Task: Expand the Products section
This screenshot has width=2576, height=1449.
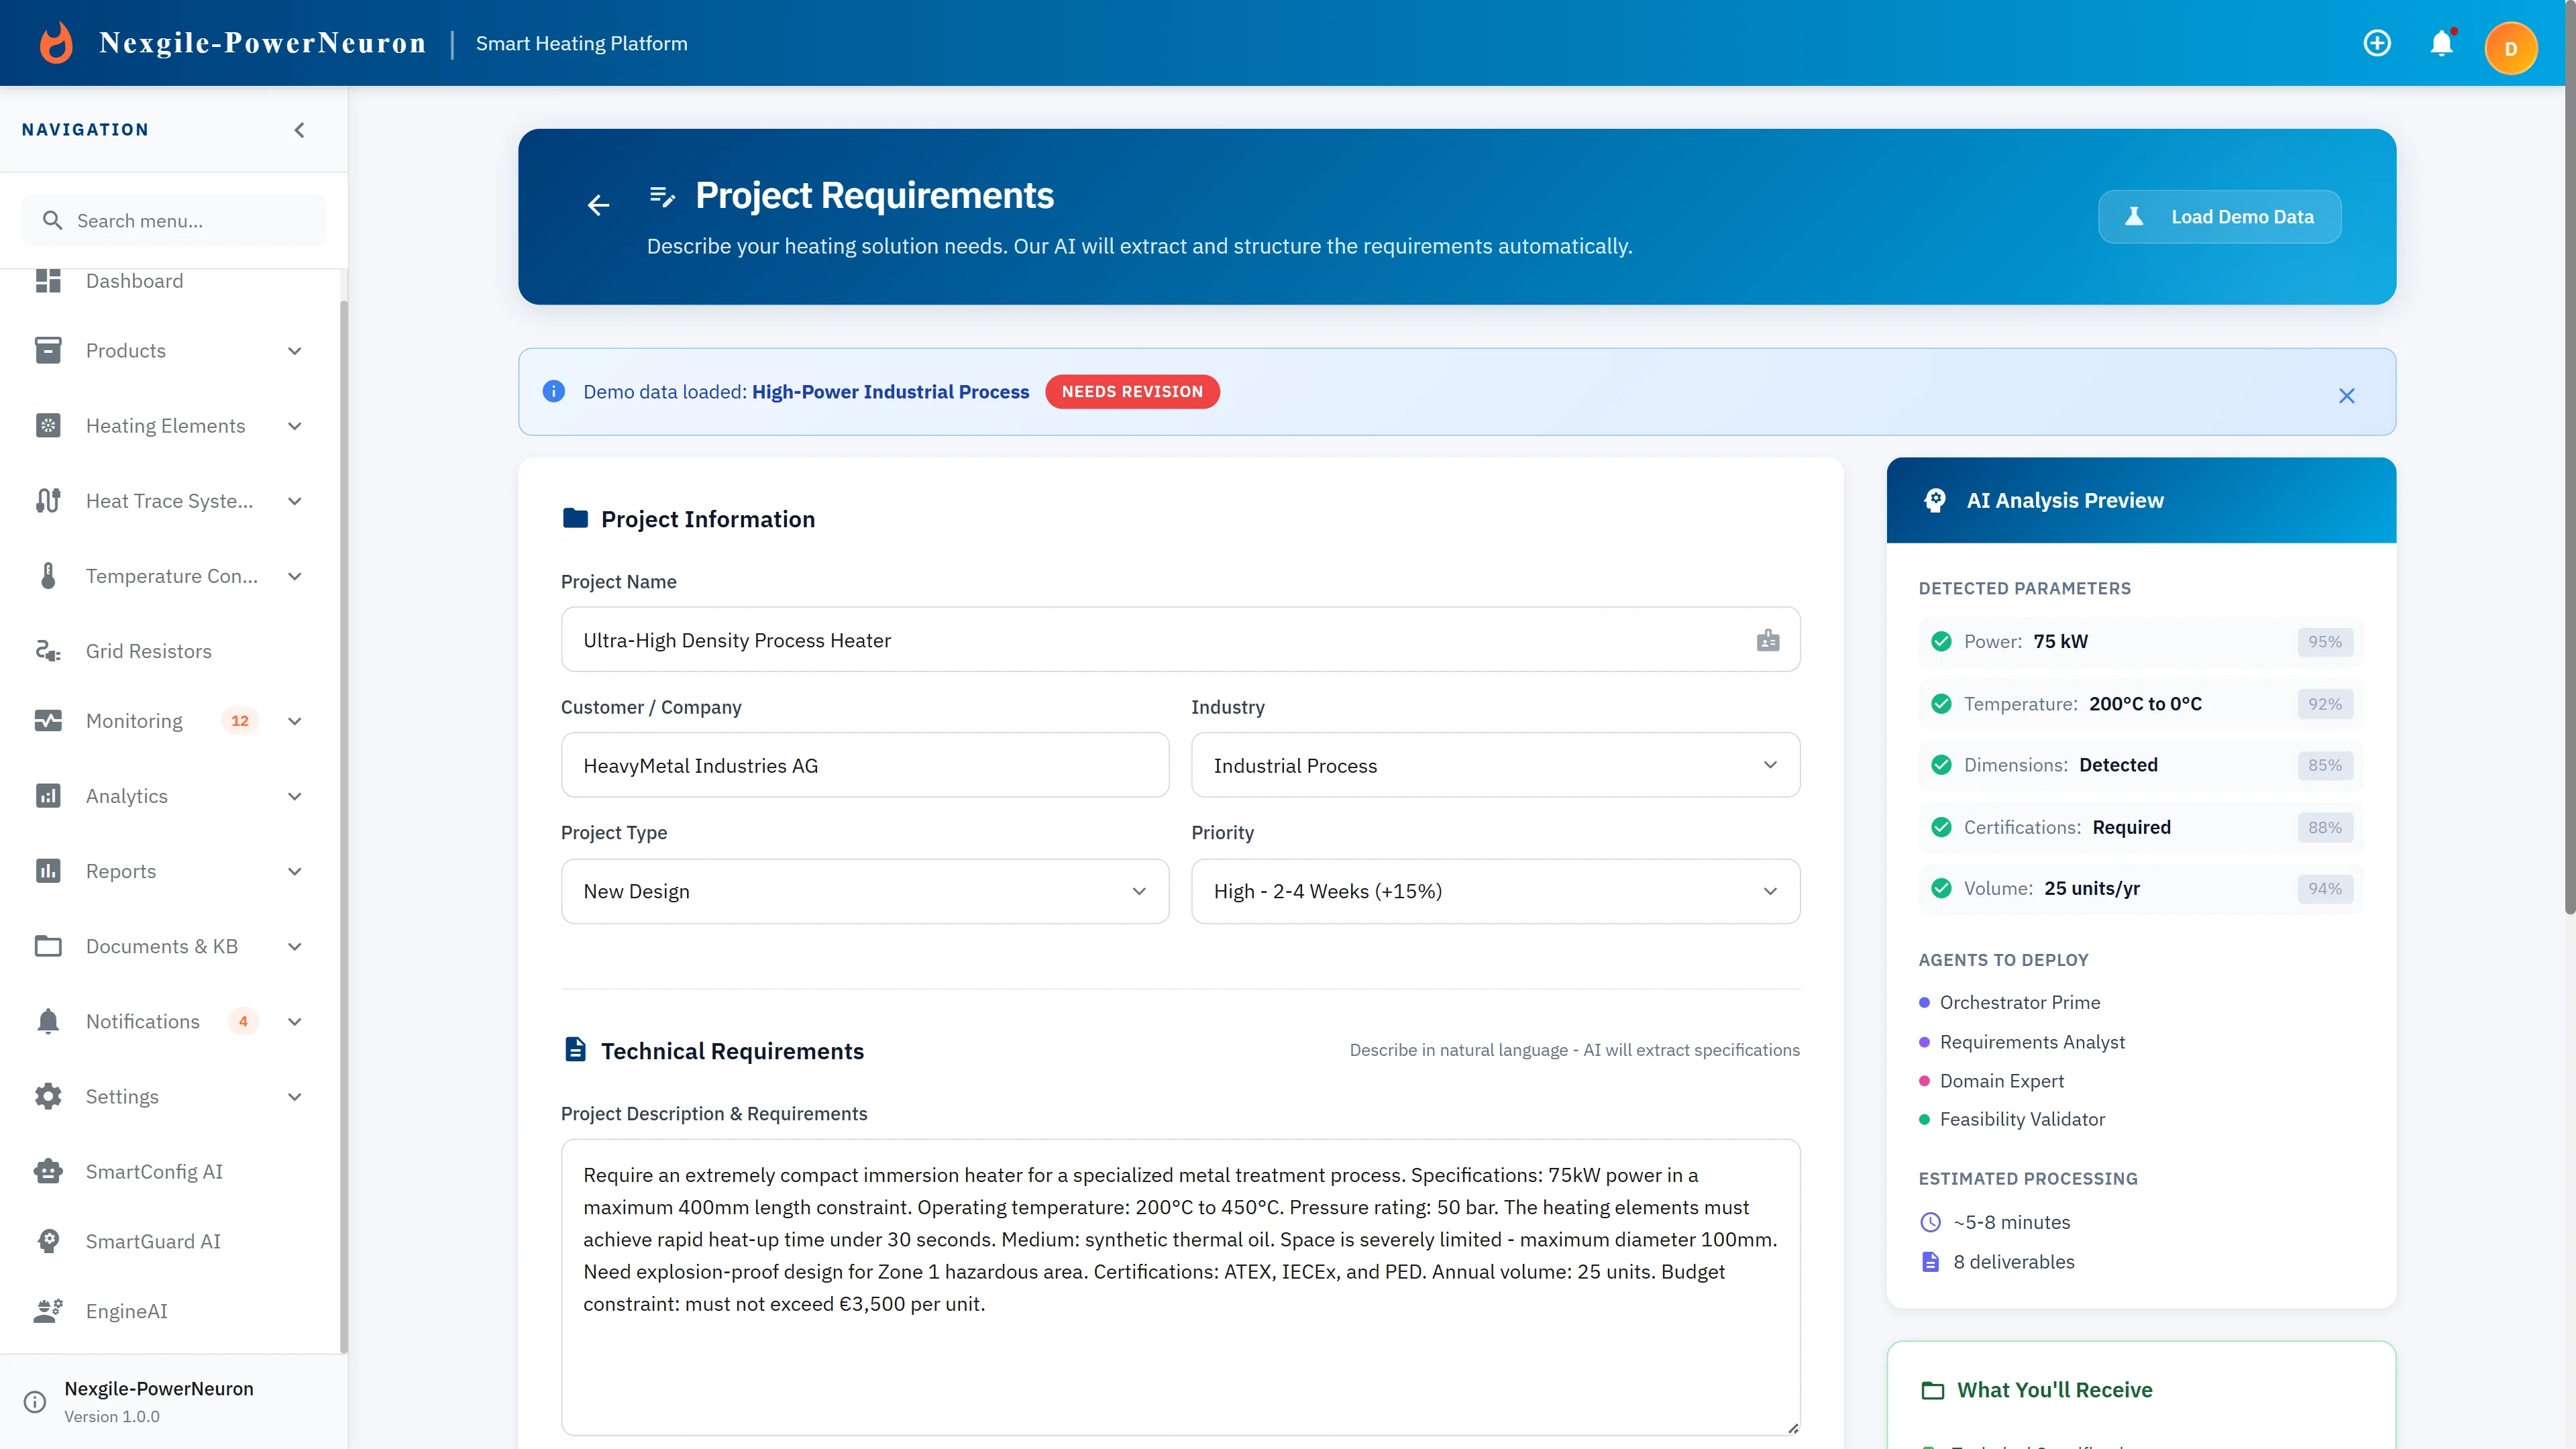Action: point(294,351)
